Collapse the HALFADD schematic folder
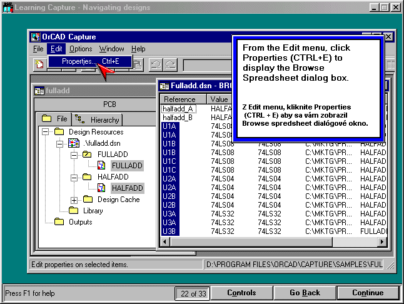The image size is (404, 304). [x=74, y=177]
